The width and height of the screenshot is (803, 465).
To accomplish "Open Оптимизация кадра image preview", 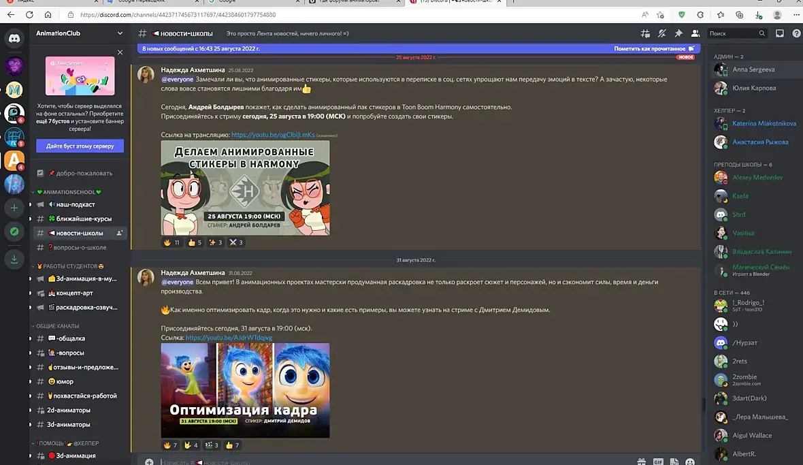I will (x=245, y=390).
